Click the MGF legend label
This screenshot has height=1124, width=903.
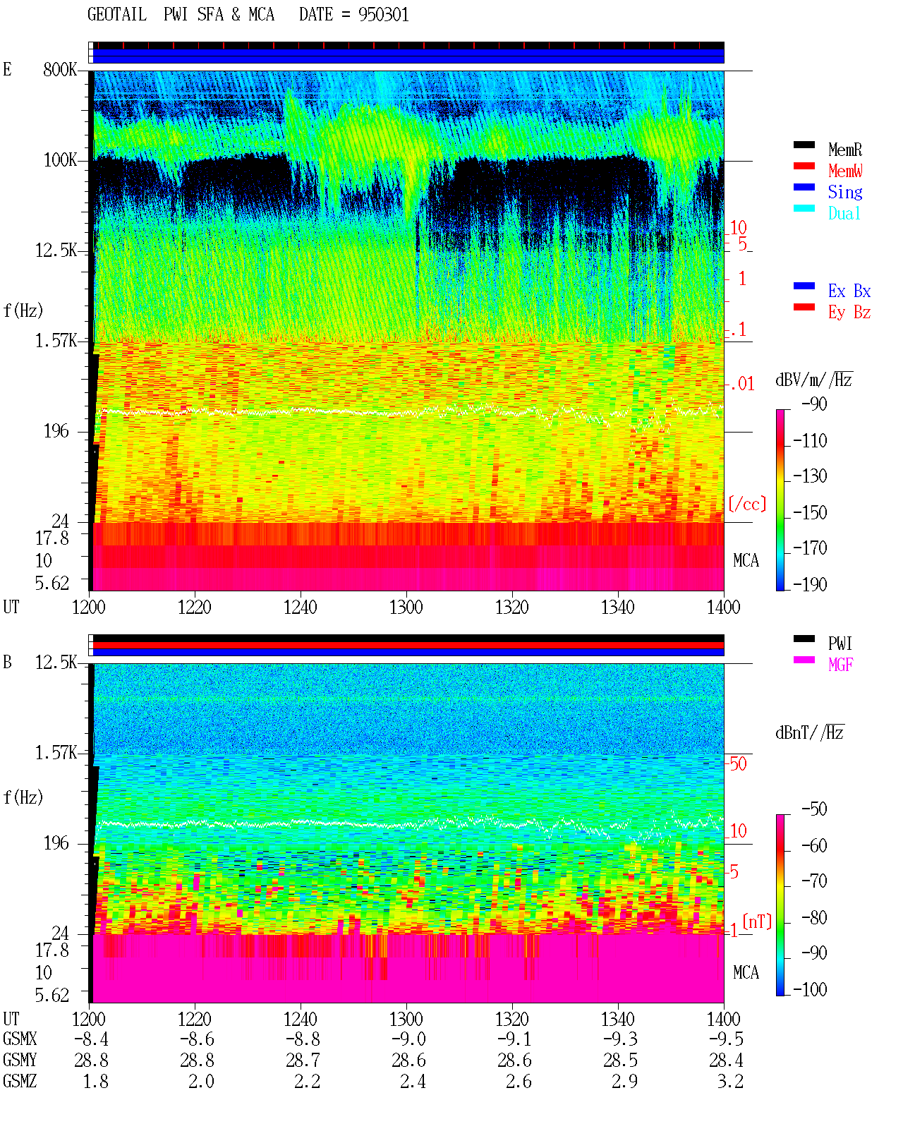[x=840, y=665]
